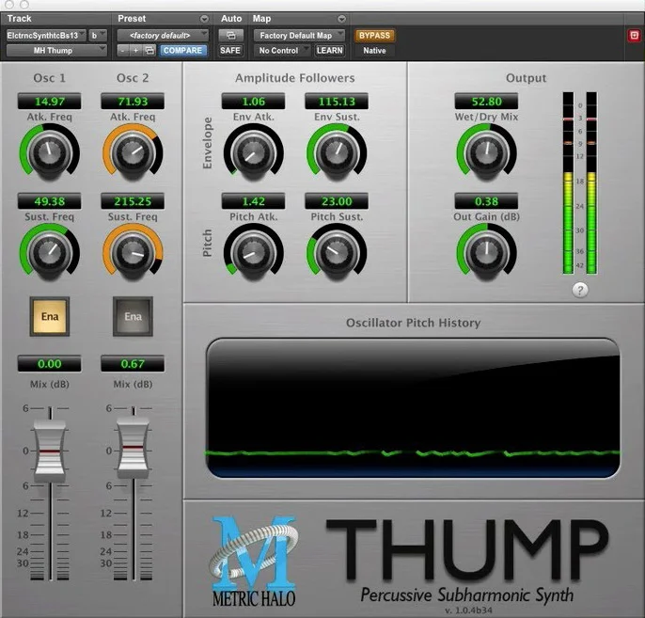Screen dimensions: 645x618
Task: Click the Osc 1 Atk. Freq knob
Action: [49, 152]
